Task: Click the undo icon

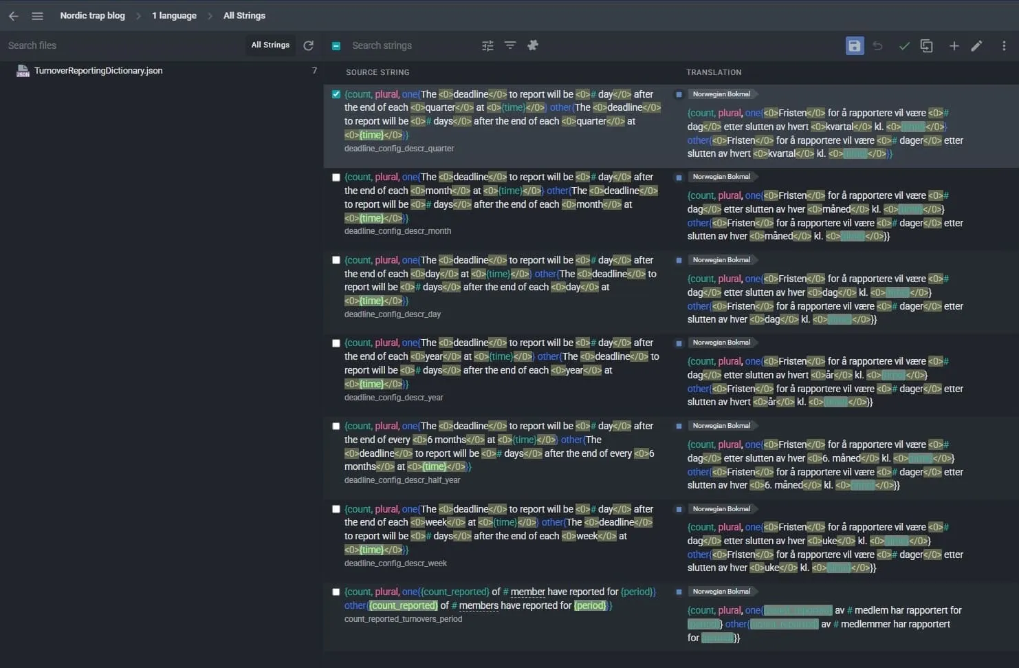Action: (x=878, y=46)
